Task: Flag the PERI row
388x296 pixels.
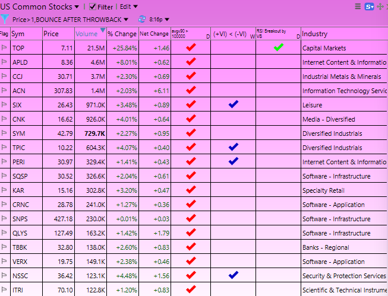Action: click(x=4, y=161)
